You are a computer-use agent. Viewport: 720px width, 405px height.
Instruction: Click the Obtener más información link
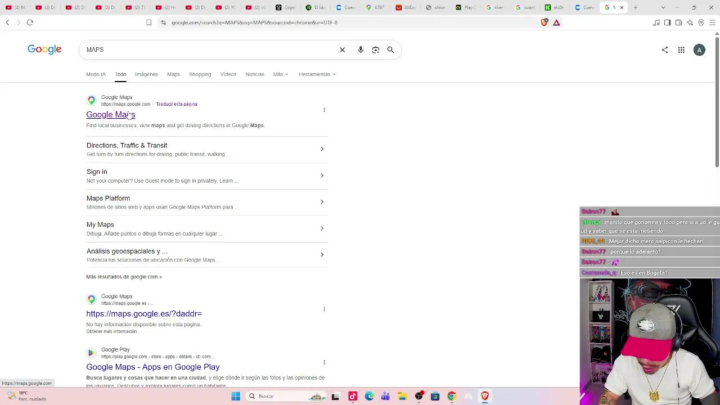pos(111,331)
